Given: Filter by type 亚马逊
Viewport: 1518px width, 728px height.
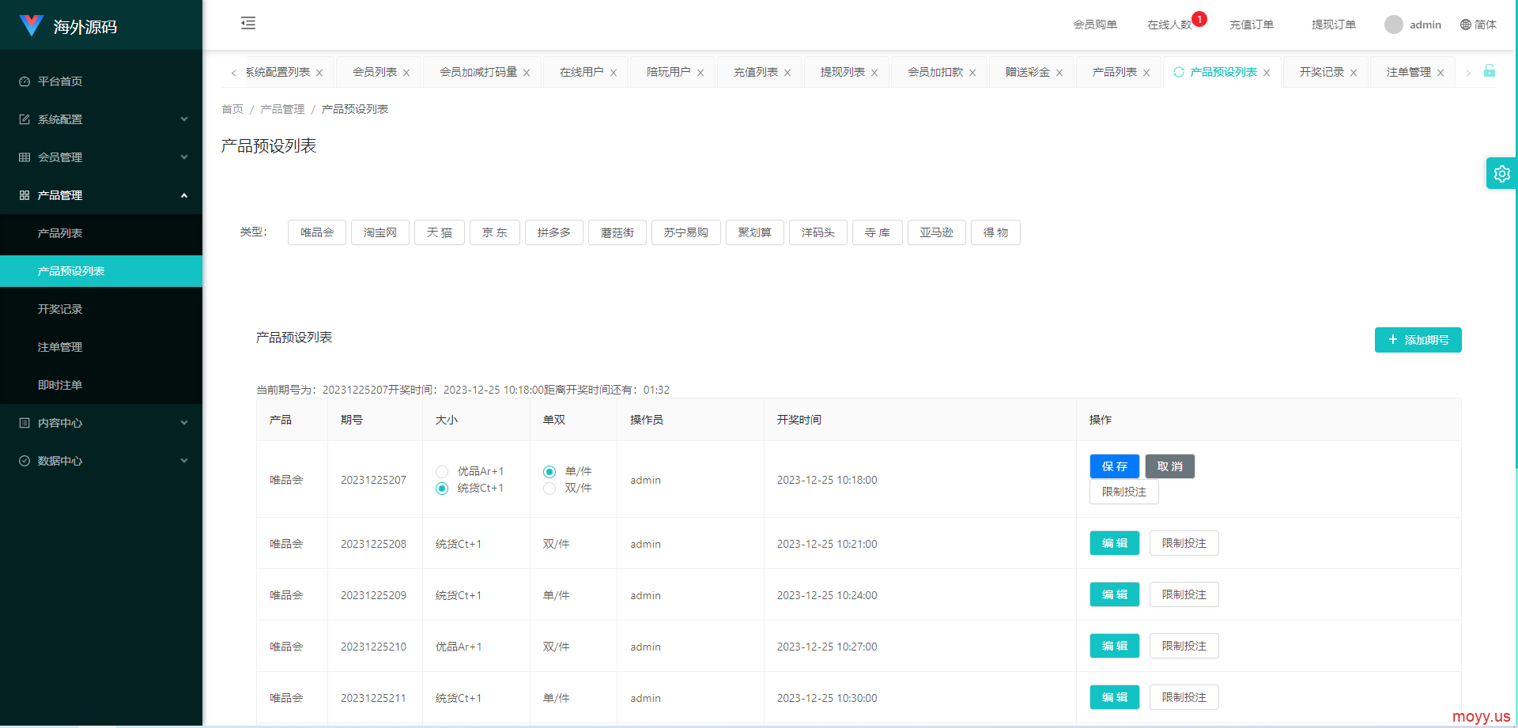Looking at the screenshot, I should 937,232.
